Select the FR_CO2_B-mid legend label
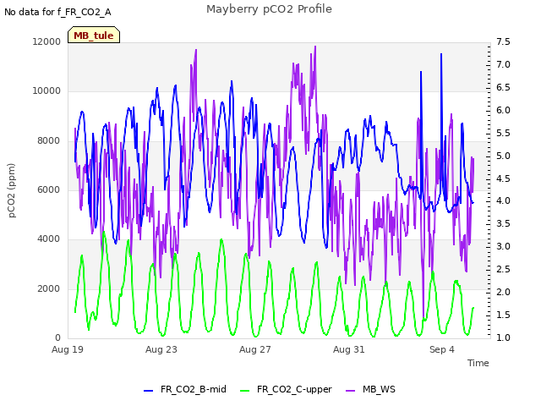The width and height of the screenshot is (541, 406). [x=194, y=389]
